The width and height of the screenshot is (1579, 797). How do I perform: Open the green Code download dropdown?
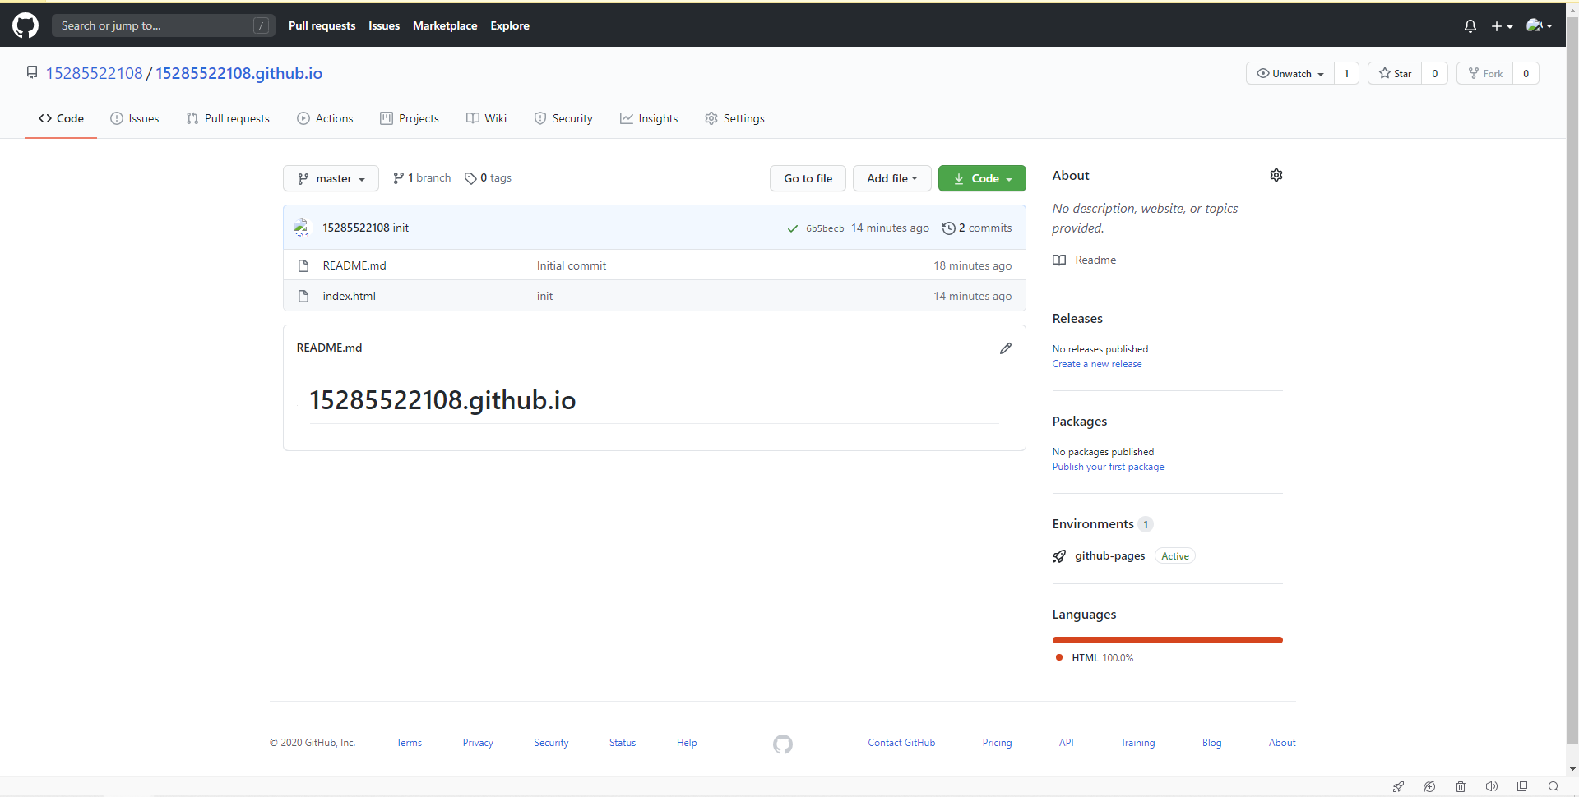tap(982, 178)
